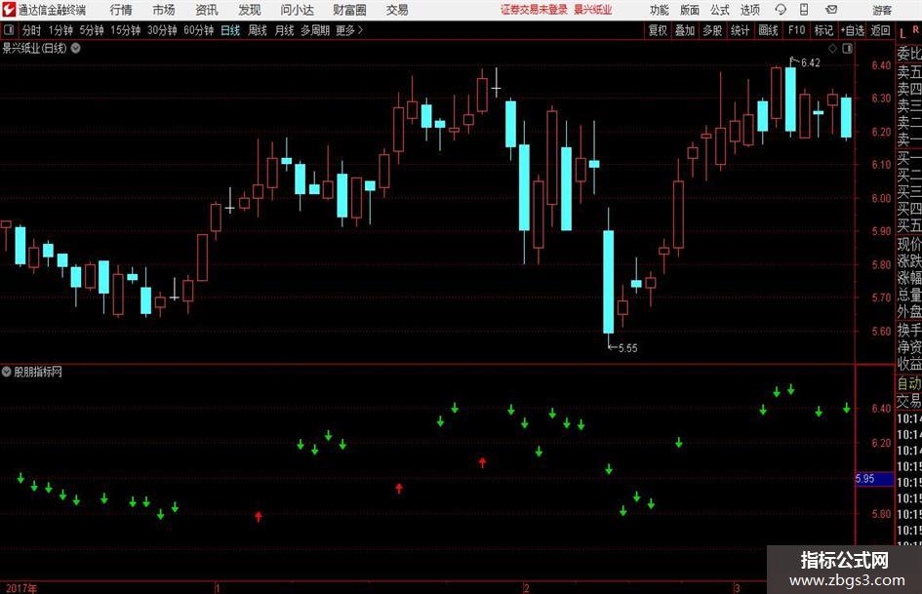This screenshot has height=594, width=922.
Task: Switch to 分时 intraday view
Action: point(32,30)
